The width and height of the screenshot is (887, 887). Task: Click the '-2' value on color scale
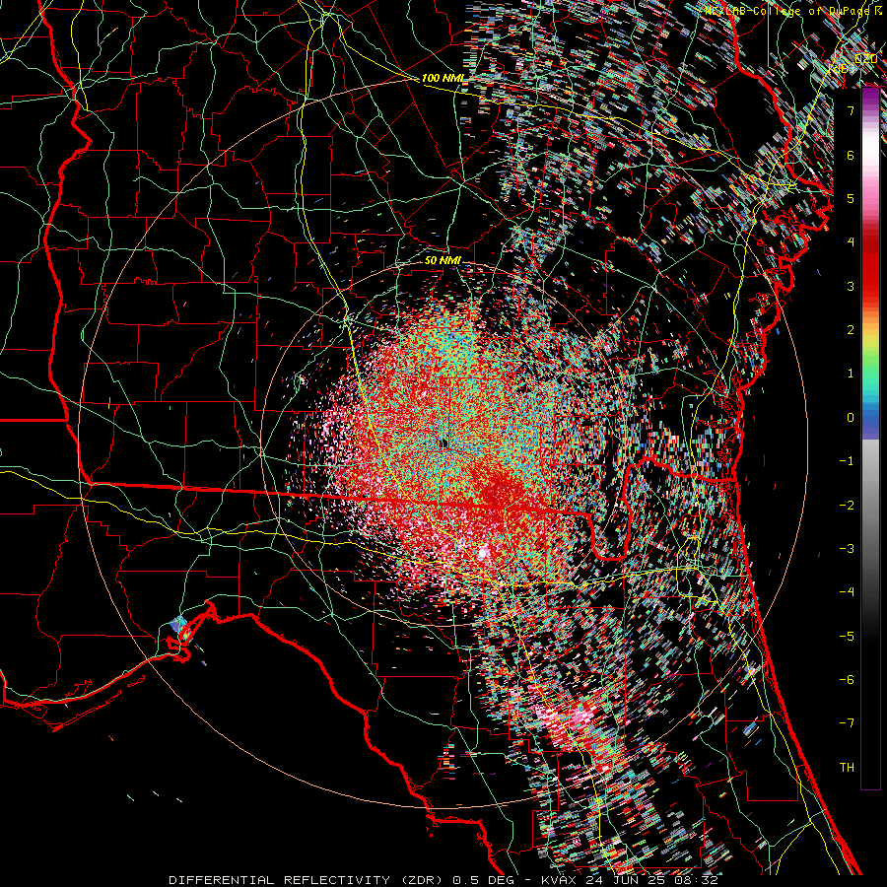[x=847, y=505]
